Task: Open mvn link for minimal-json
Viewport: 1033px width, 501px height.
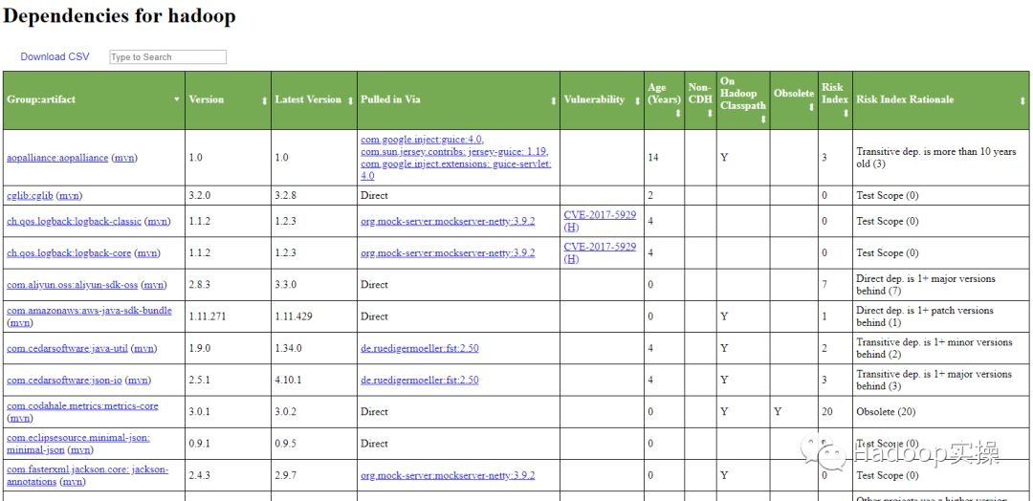Action: point(81,449)
